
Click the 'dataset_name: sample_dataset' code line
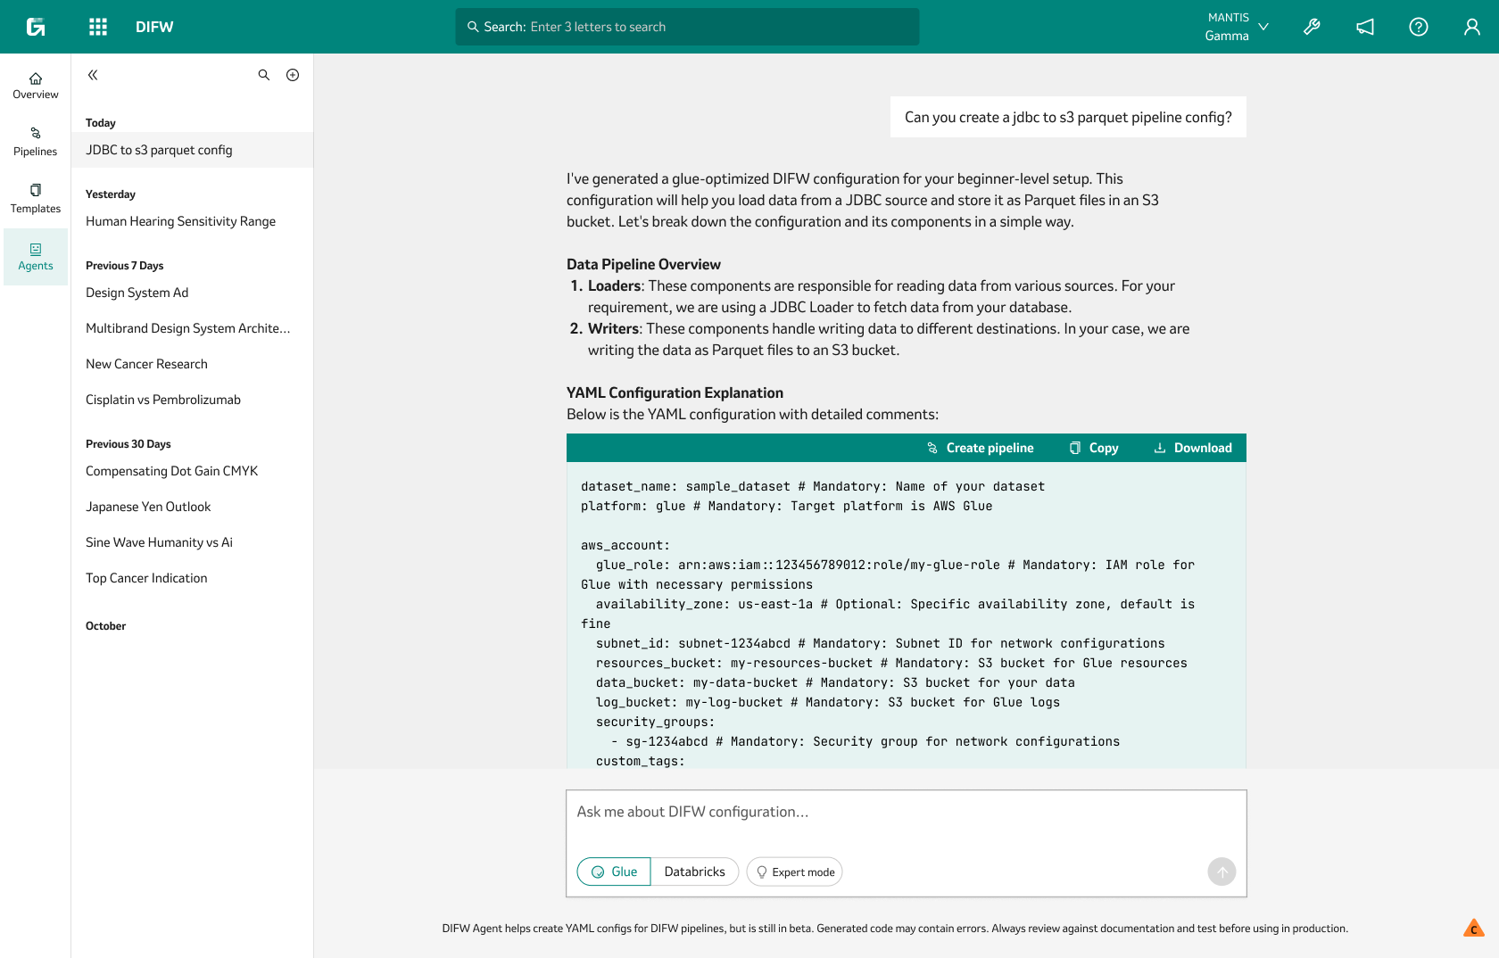pos(813,486)
